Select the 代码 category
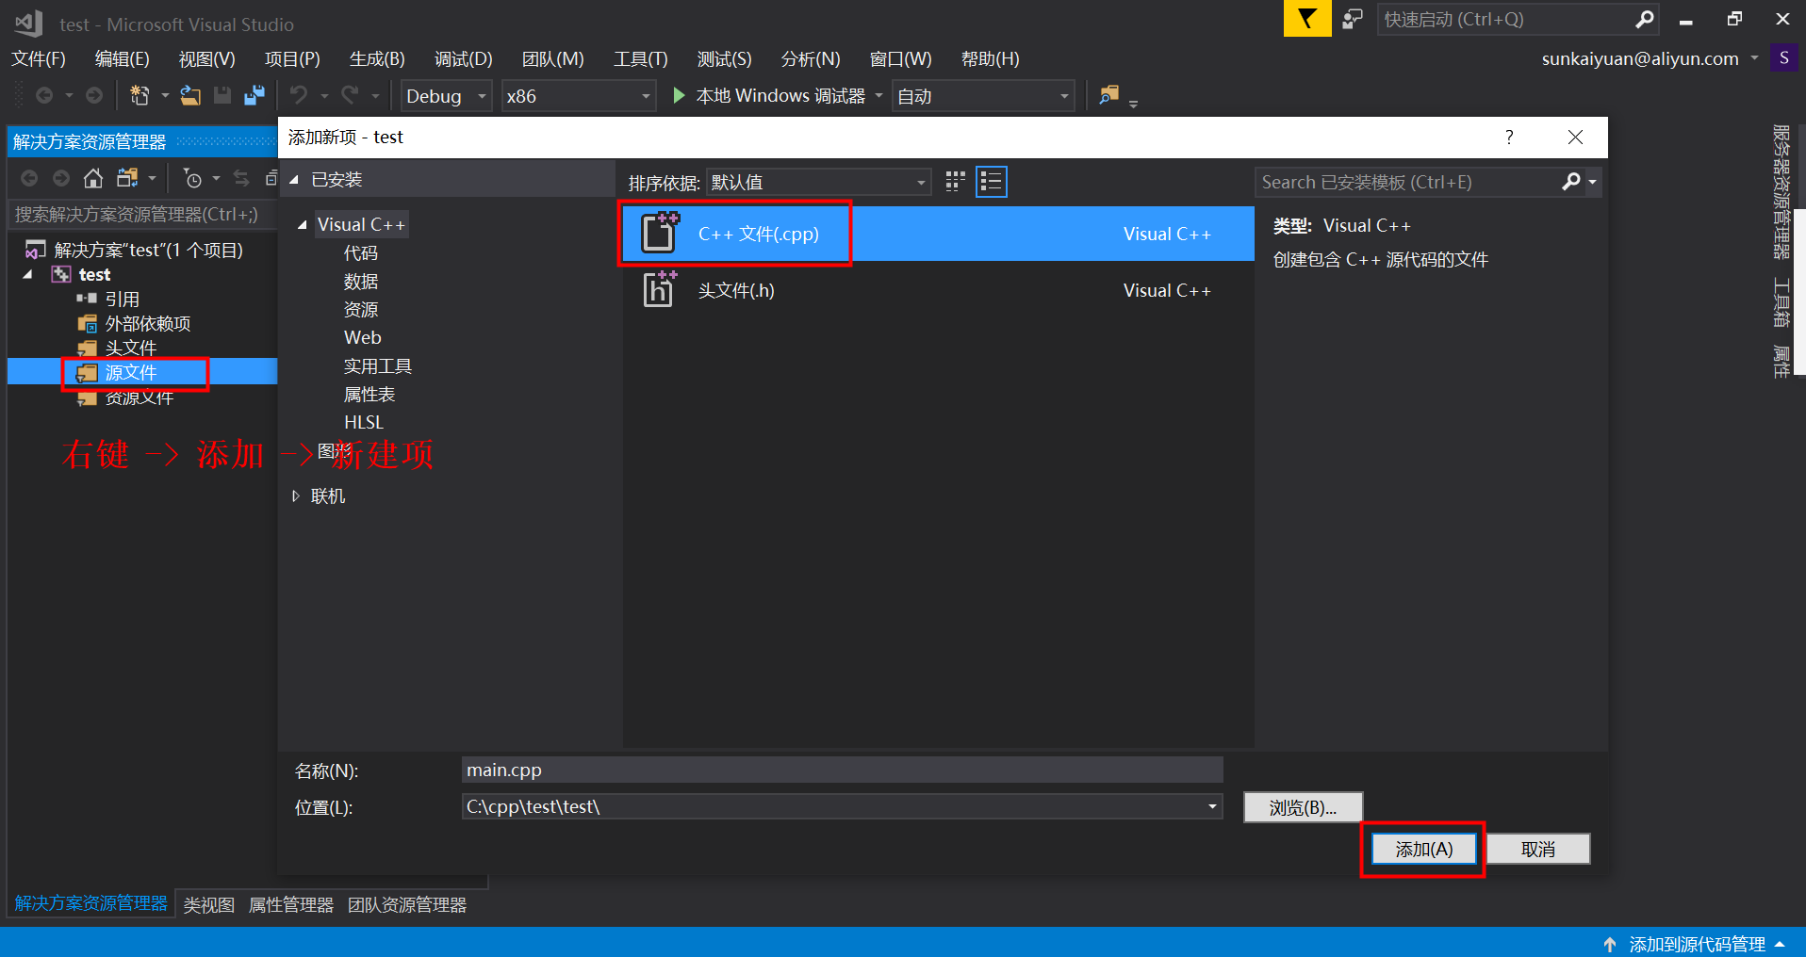 tap(361, 252)
